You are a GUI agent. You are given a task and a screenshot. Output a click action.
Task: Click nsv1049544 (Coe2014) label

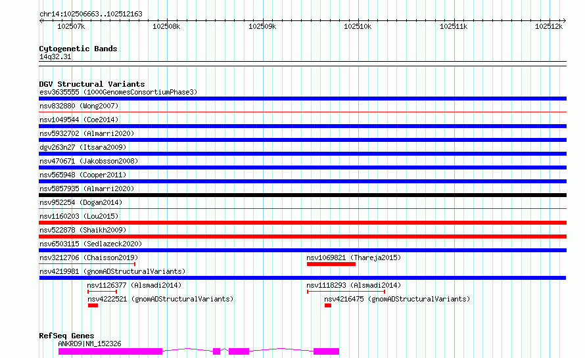[x=79, y=120]
